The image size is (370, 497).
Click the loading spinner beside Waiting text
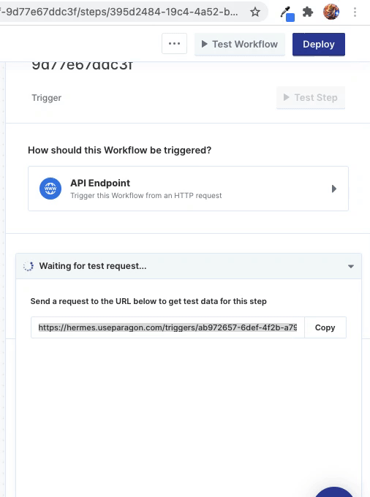(x=29, y=266)
